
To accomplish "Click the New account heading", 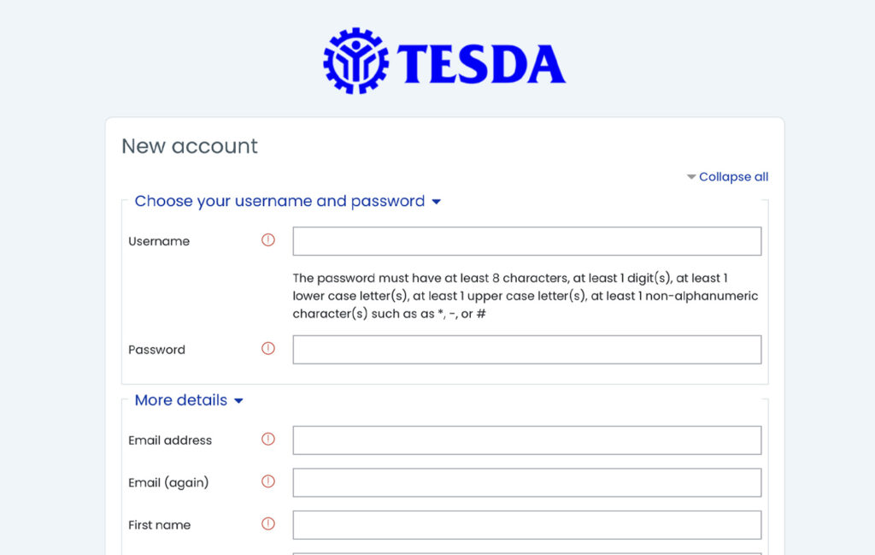I will pyautogui.click(x=188, y=146).
